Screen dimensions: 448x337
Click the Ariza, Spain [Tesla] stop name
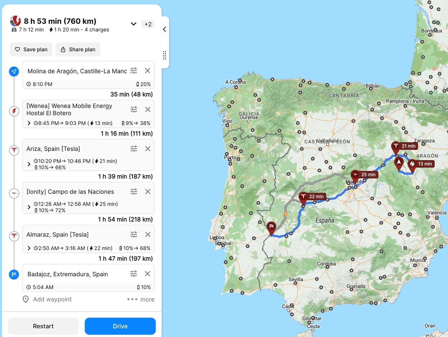(53, 149)
